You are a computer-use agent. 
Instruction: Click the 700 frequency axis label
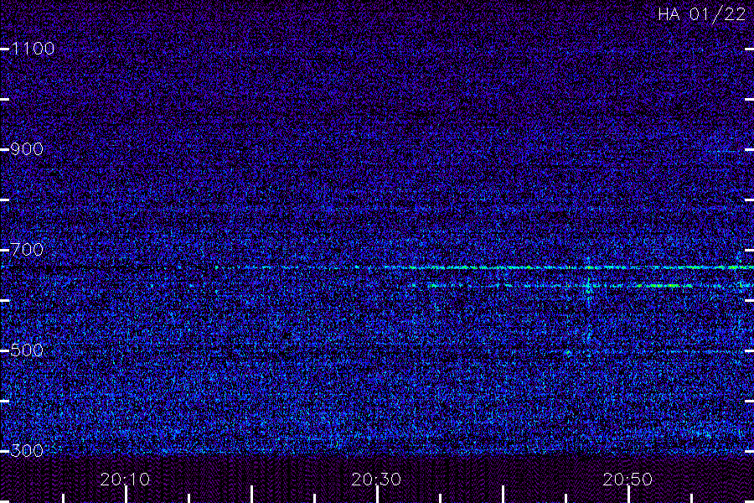28,250
